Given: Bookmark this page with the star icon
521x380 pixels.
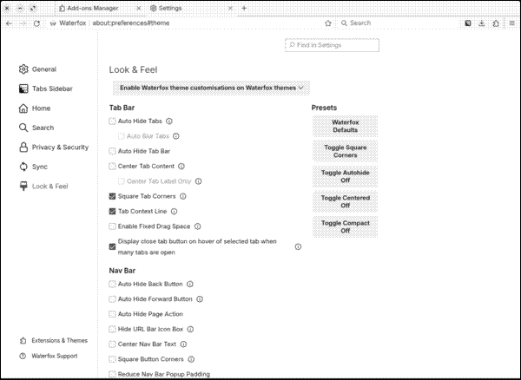Looking at the screenshot, I should click(x=328, y=23).
